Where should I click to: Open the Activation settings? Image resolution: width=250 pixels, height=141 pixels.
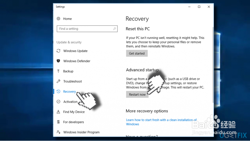(70, 102)
